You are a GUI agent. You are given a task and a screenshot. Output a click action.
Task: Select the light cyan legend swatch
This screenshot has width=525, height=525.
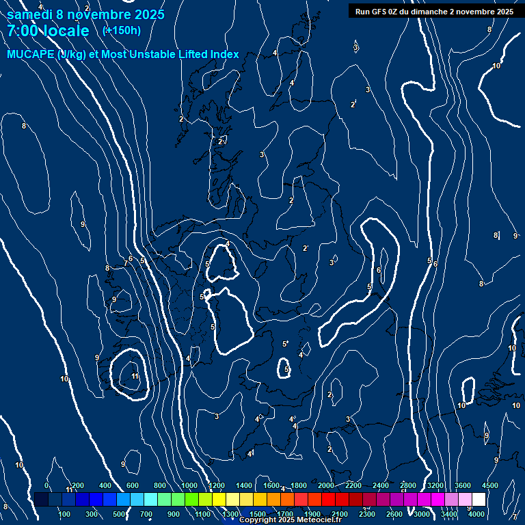150,499
